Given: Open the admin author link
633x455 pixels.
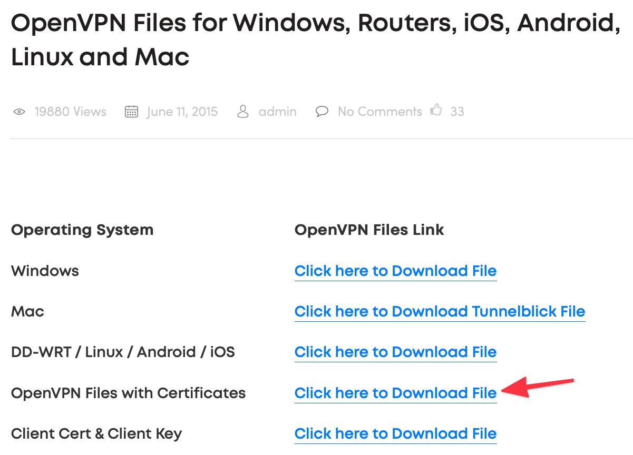Looking at the screenshot, I should (277, 112).
